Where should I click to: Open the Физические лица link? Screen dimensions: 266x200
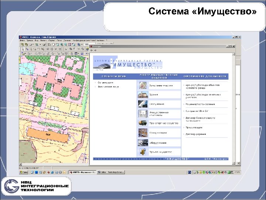[x=108, y=87]
